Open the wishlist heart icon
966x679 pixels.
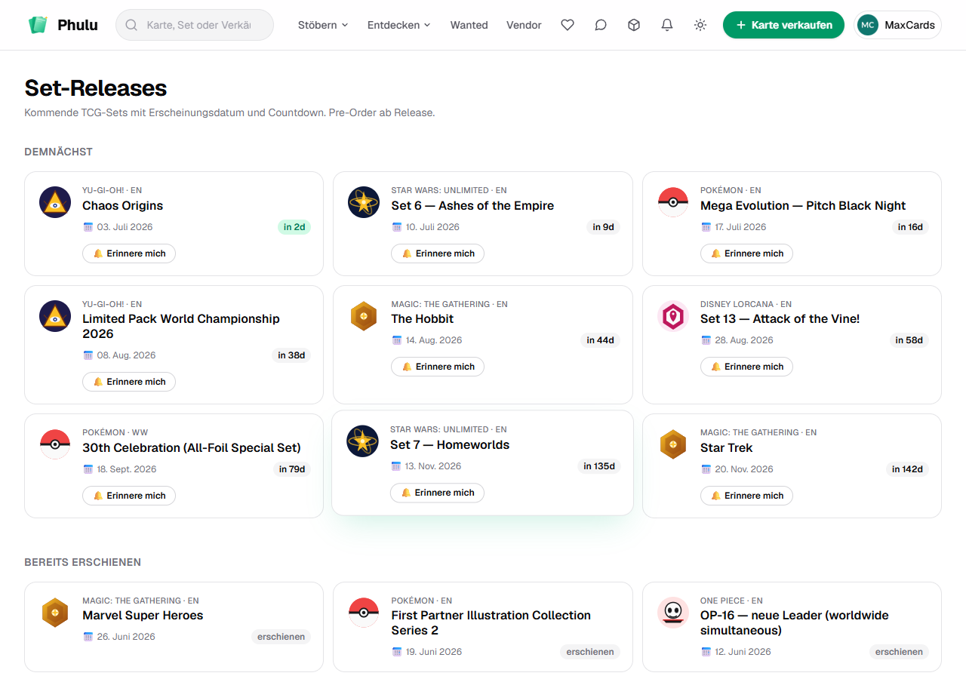[568, 25]
